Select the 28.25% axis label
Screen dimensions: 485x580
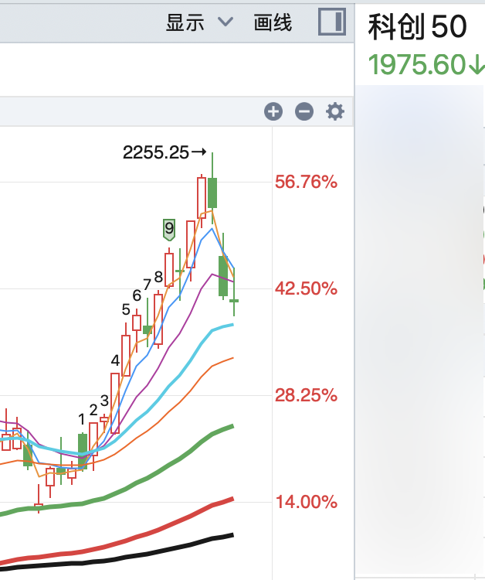[307, 395]
